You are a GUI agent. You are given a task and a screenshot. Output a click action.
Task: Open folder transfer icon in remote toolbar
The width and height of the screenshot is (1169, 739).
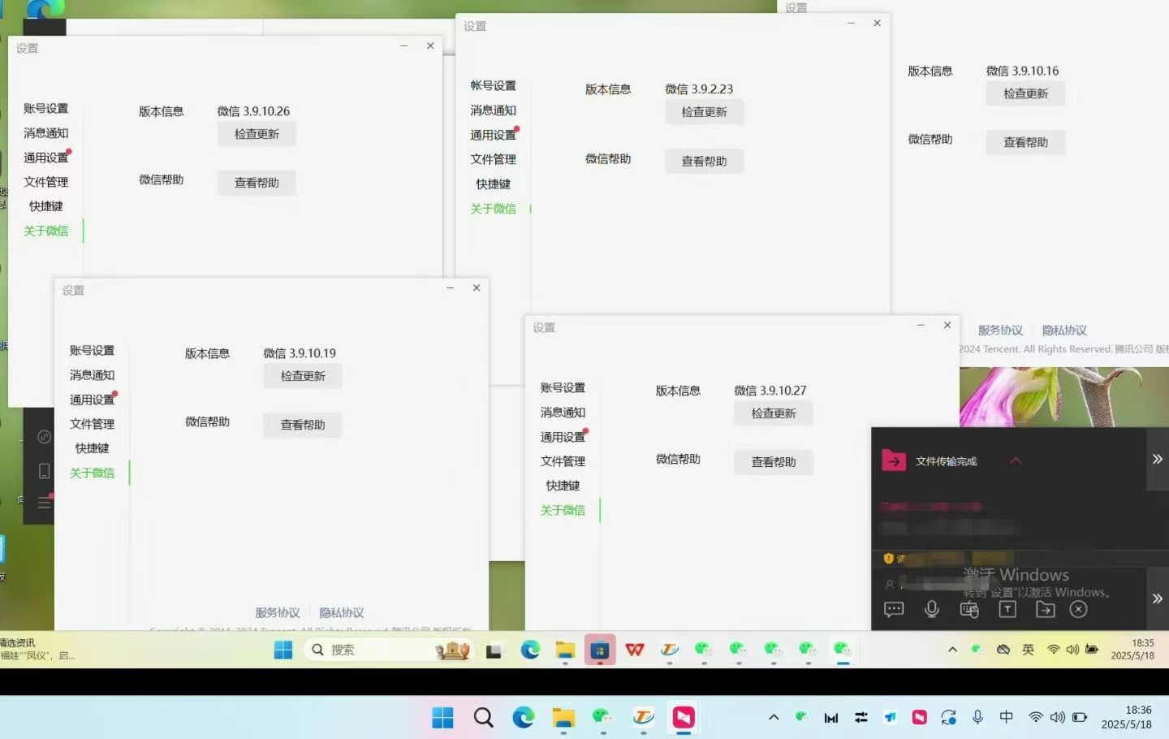[x=1046, y=609]
